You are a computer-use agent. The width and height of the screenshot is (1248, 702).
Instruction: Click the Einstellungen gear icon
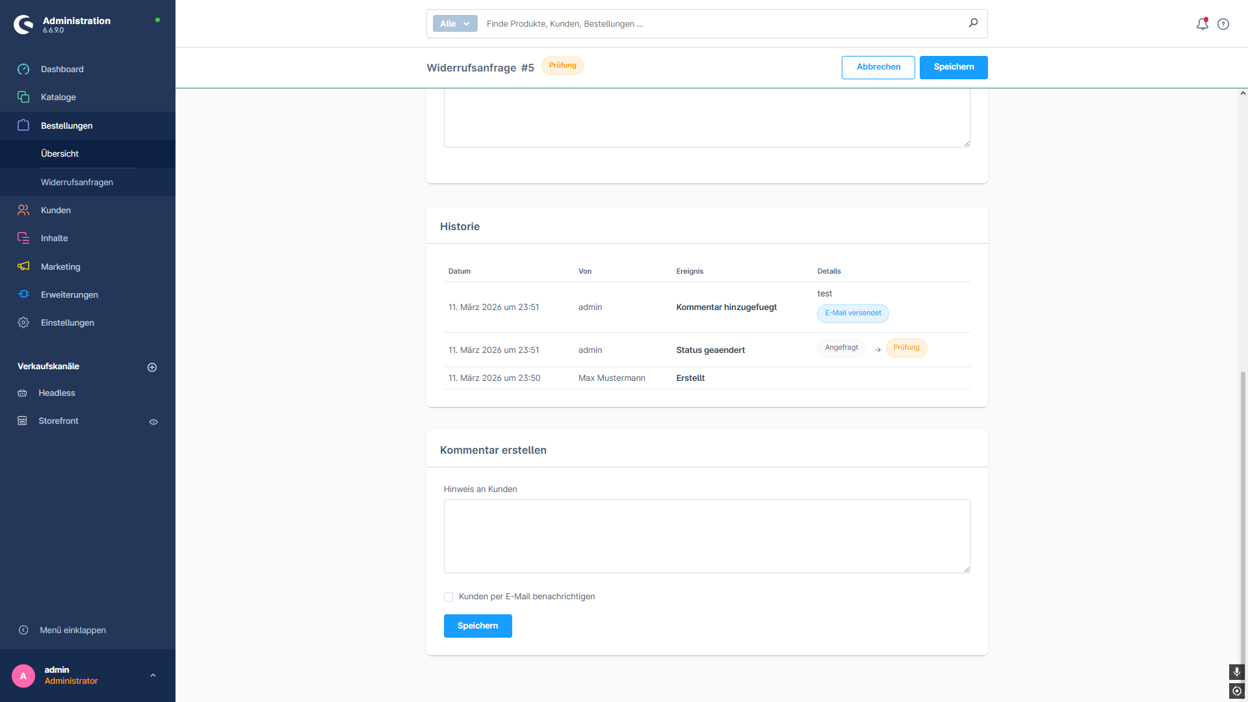point(23,322)
